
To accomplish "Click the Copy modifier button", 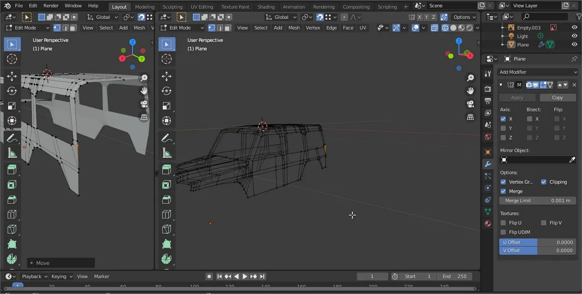I will tap(557, 98).
